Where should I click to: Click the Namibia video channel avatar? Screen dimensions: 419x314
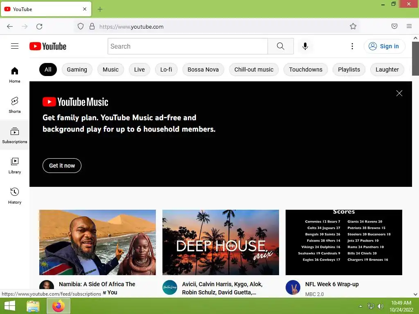click(47, 285)
